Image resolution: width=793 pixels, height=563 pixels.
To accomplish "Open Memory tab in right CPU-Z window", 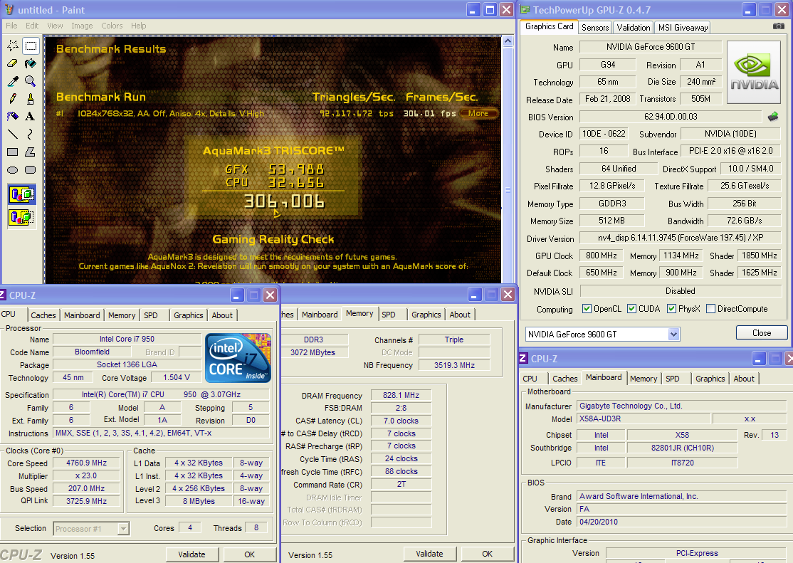I will click(x=644, y=379).
